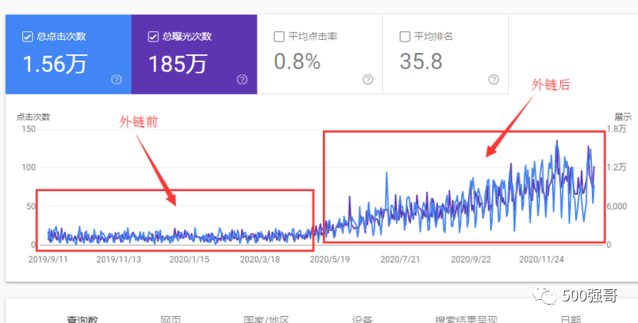Open the 搜索结果呈现 tab
Image resolution: width=638 pixels, height=323 pixels.
click(466, 318)
